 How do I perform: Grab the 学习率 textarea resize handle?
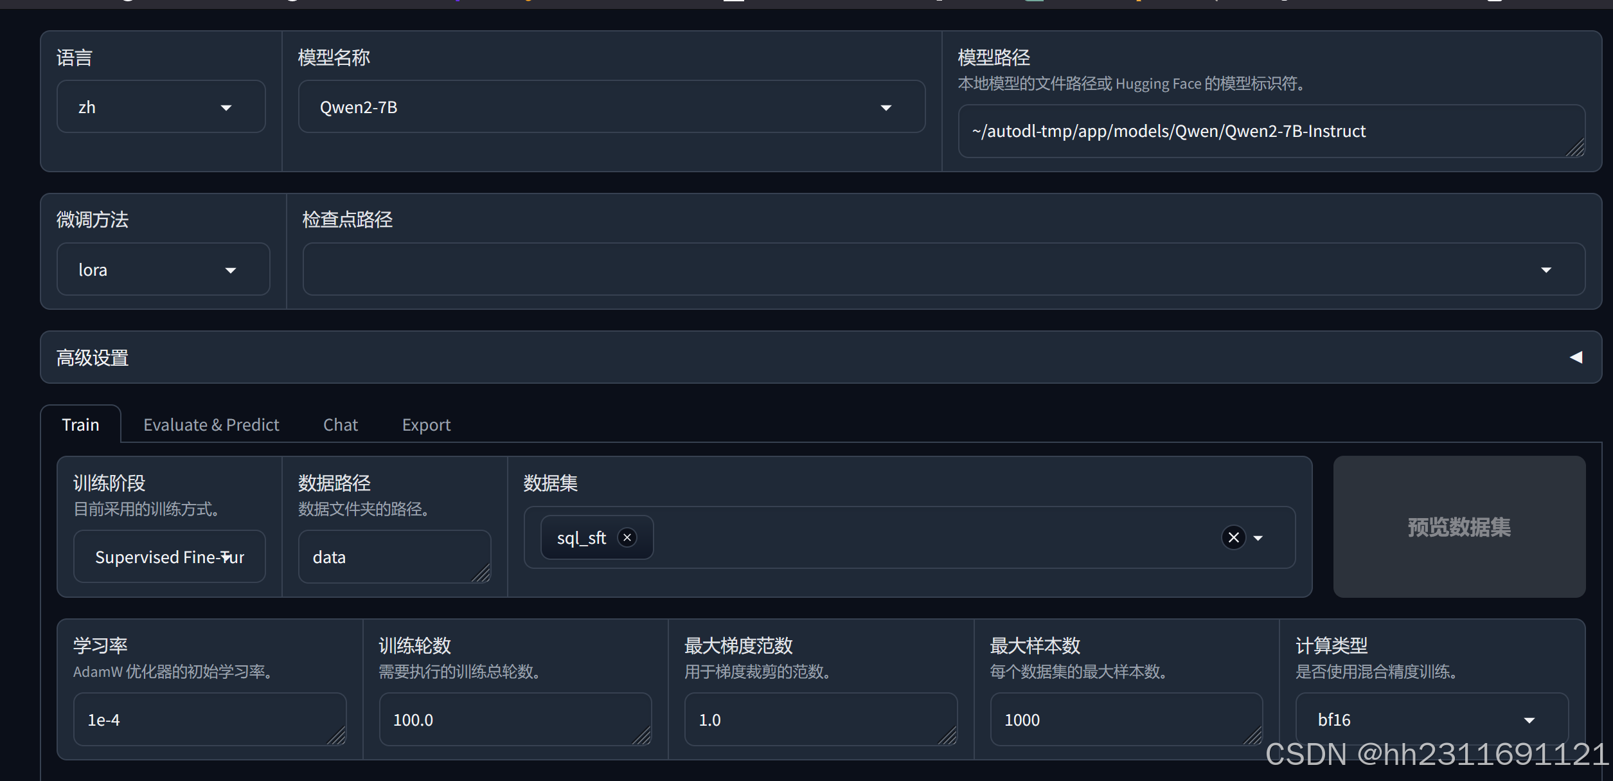pyautogui.click(x=336, y=735)
